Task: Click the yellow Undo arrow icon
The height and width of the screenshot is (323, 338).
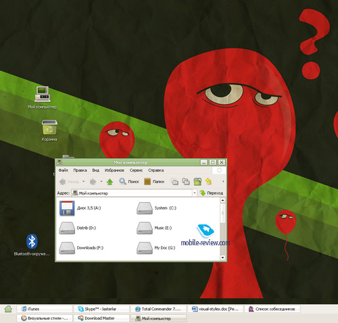Action: tap(209, 182)
